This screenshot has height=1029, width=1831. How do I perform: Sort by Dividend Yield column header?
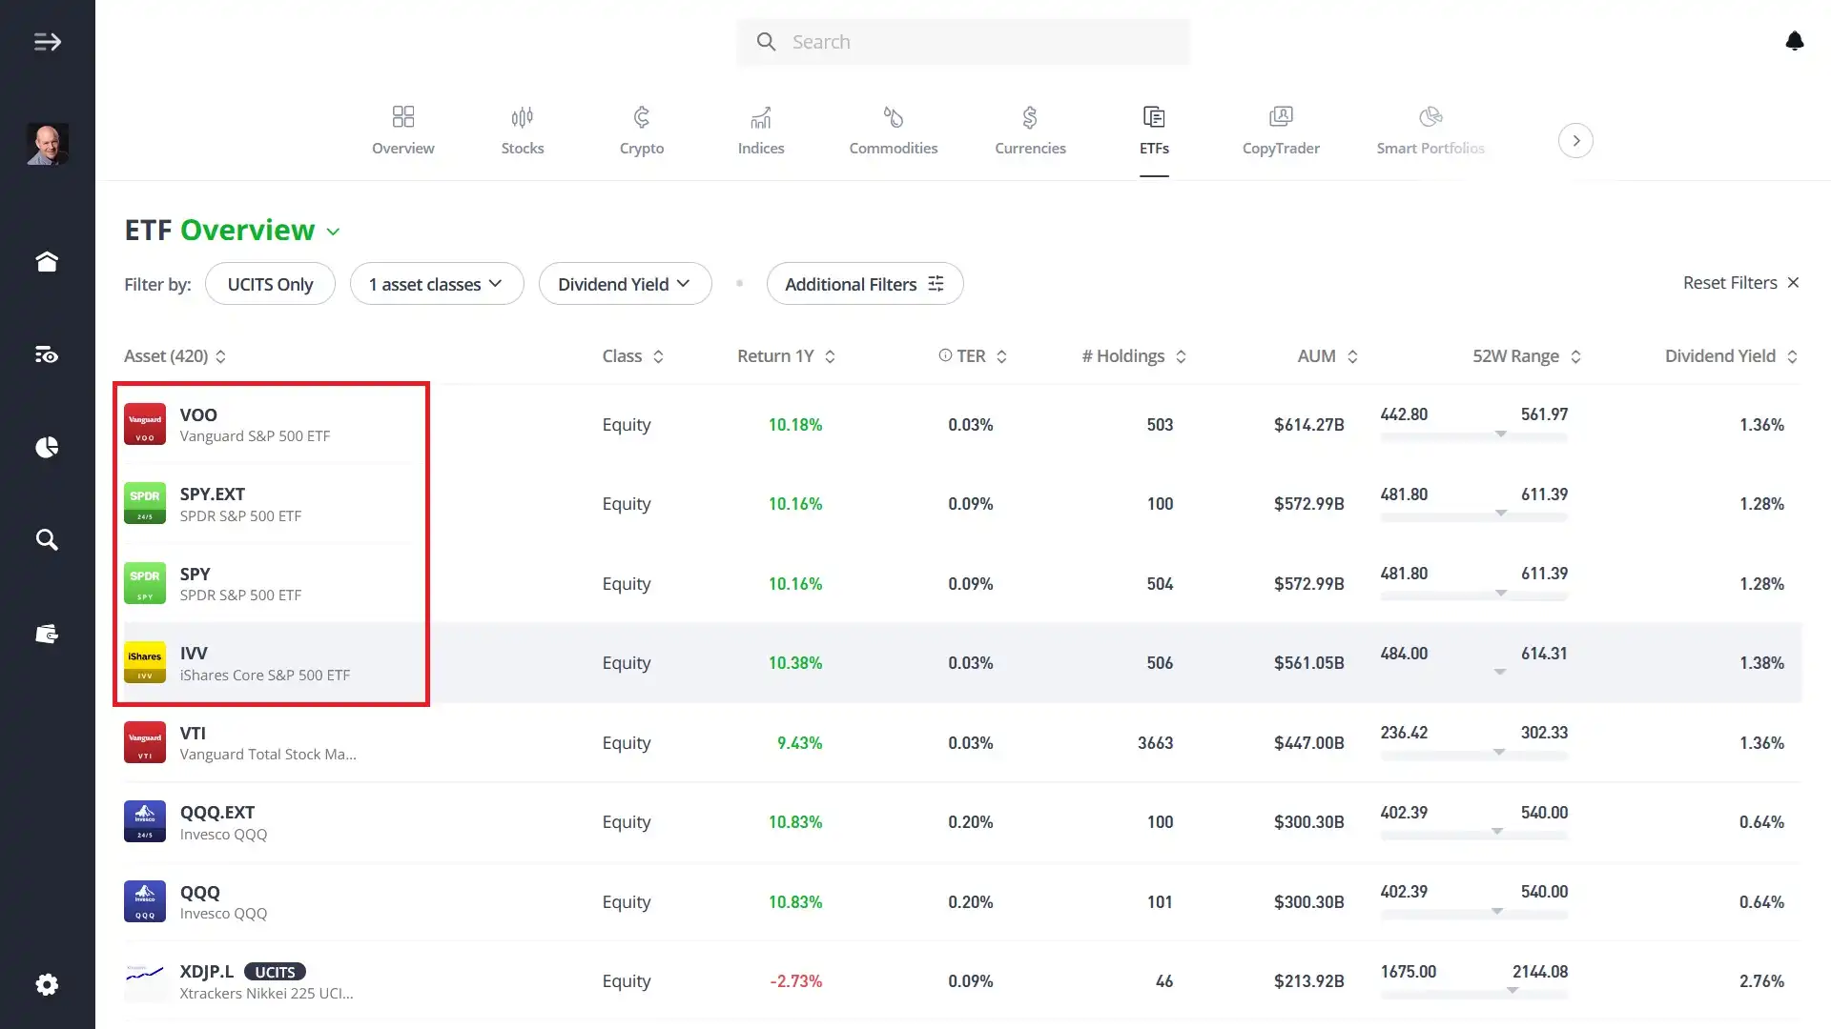click(1732, 356)
